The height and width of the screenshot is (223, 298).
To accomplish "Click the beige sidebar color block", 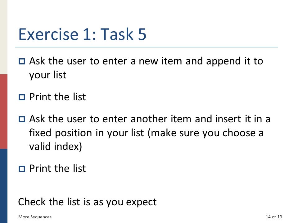I will 4,37.
